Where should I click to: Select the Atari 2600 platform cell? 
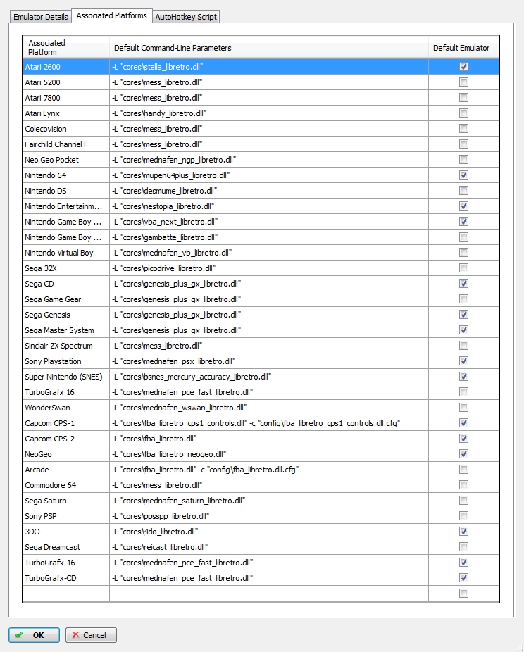(x=66, y=66)
